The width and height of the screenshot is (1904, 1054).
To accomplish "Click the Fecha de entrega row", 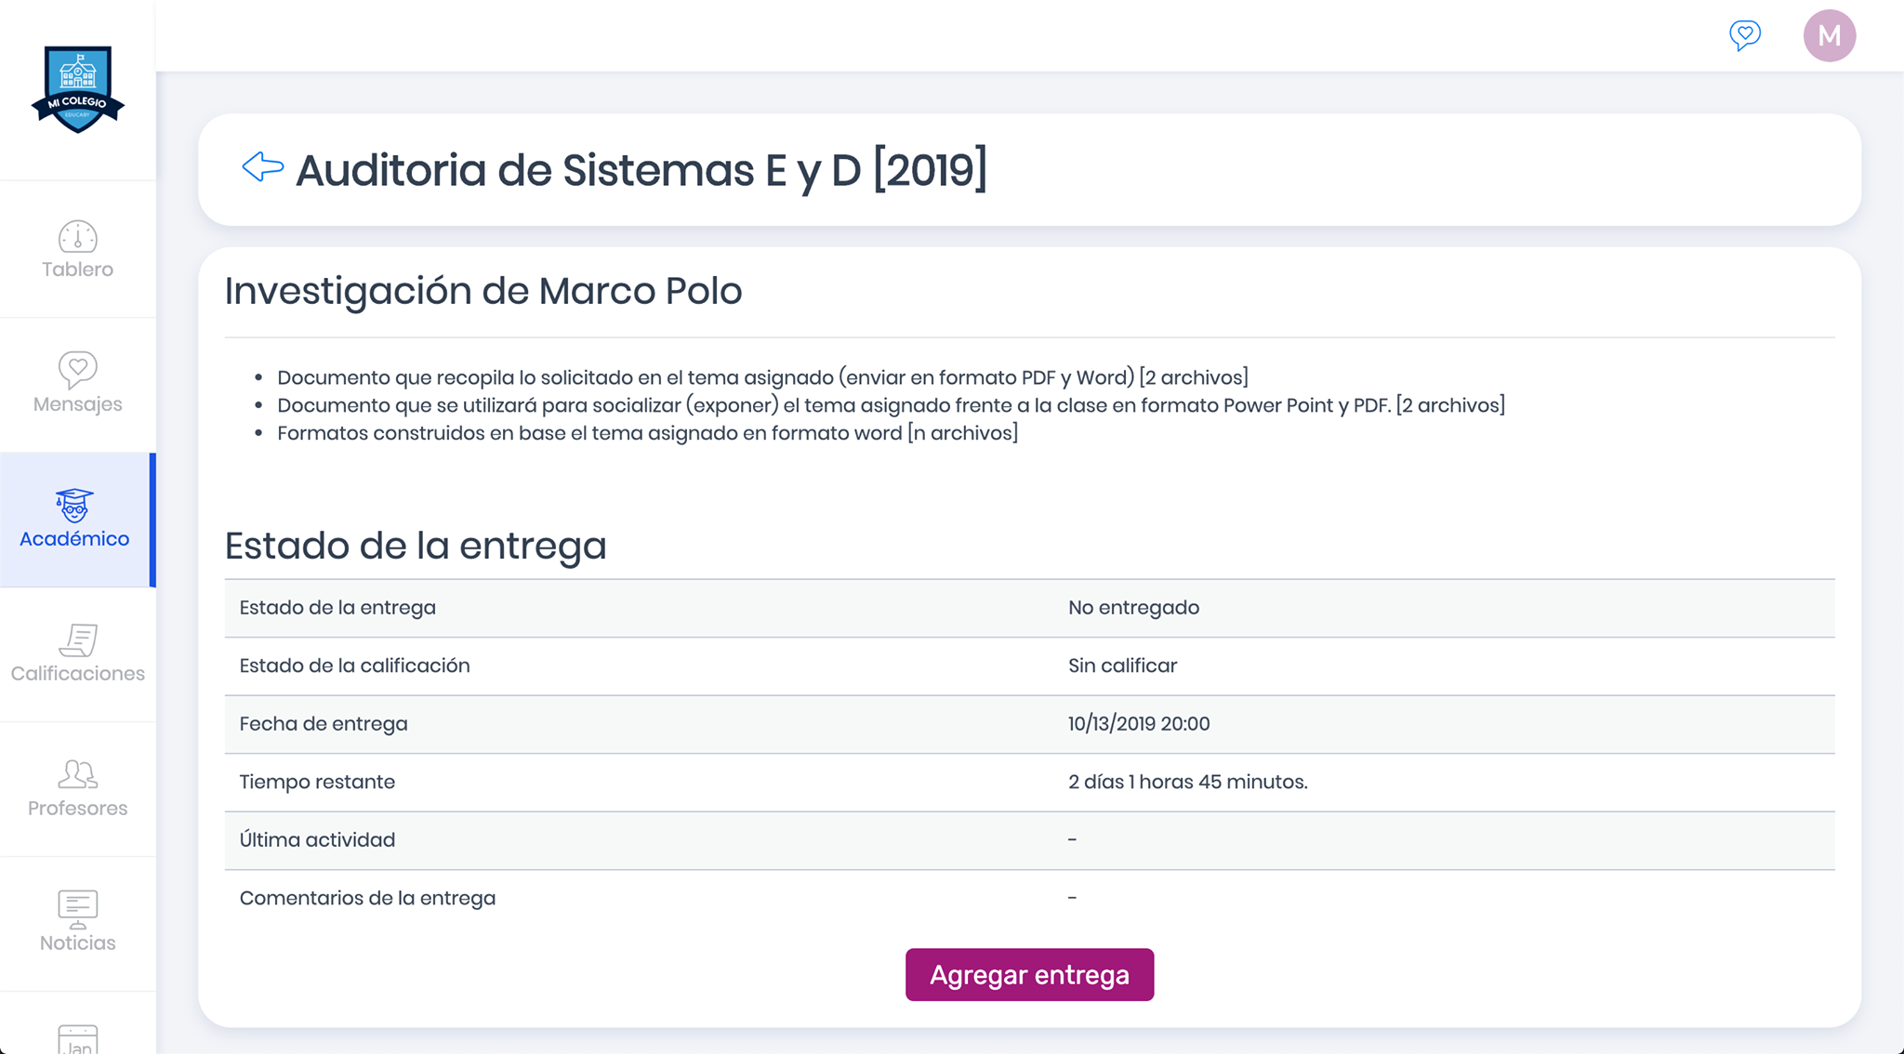I will [324, 723].
